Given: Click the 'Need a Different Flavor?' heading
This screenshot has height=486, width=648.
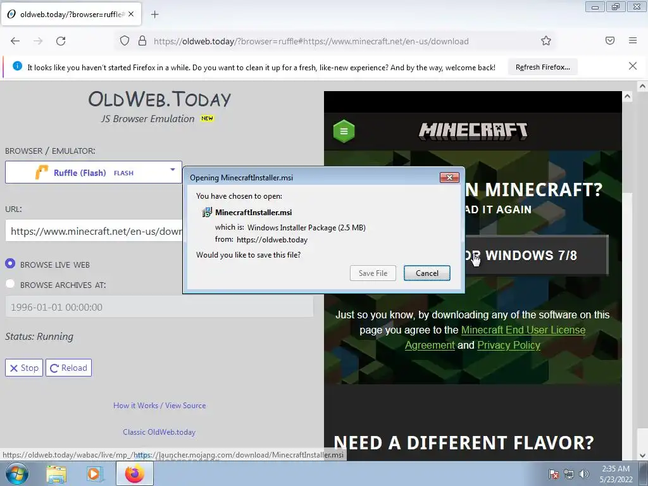Looking at the screenshot, I should pyautogui.click(x=464, y=442).
